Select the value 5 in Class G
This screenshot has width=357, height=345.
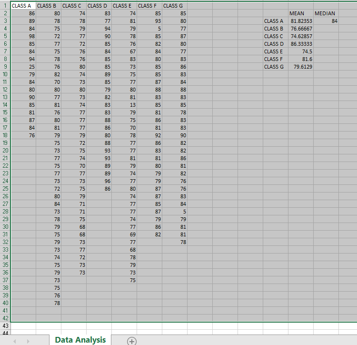(x=175, y=212)
